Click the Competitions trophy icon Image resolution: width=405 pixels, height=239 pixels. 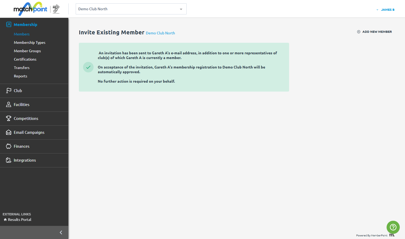point(9,118)
